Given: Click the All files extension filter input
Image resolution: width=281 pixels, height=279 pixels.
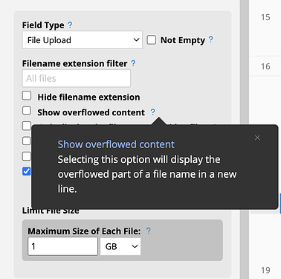Looking at the screenshot, I should click(x=77, y=78).
